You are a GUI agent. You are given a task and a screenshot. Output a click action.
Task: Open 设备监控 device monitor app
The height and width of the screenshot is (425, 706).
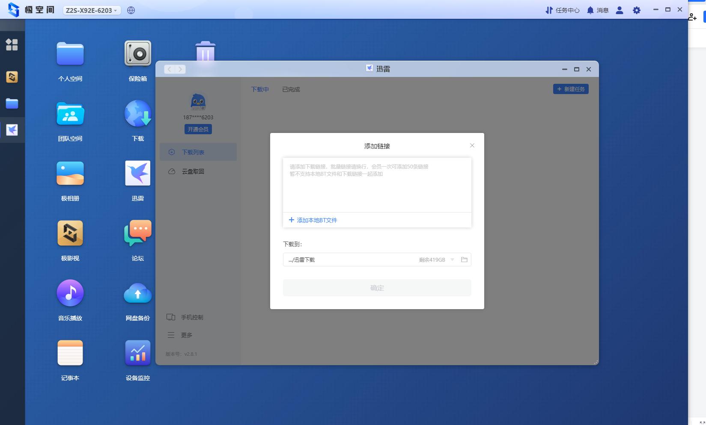click(137, 353)
